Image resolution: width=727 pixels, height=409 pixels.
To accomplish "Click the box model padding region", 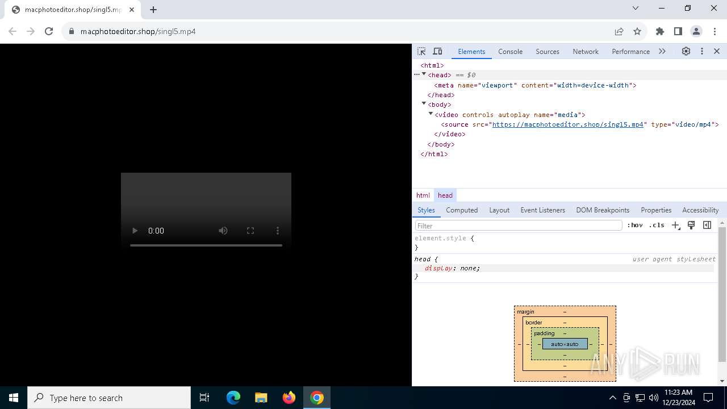I will (543, 333).
